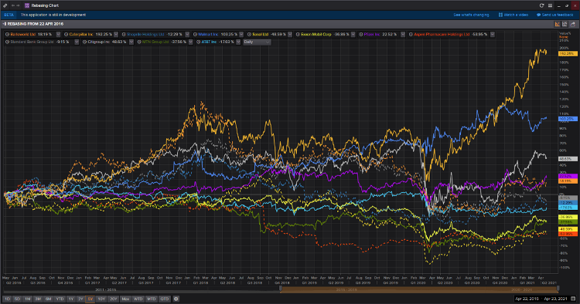
Task: Toggle MTN Group Ltd series visibility
Action: point(139,42)
